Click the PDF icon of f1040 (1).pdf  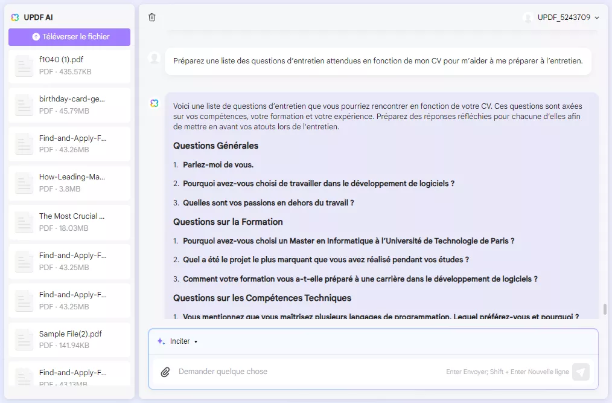pos(24,65)
